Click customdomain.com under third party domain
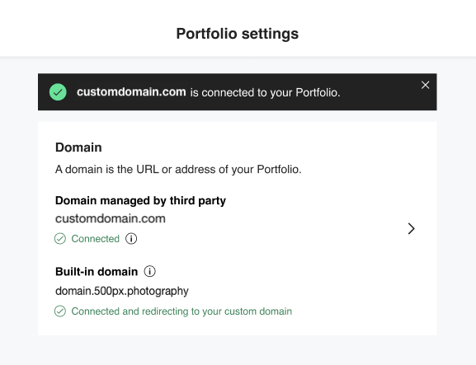476x365 pixels. [x=111, y=218]
